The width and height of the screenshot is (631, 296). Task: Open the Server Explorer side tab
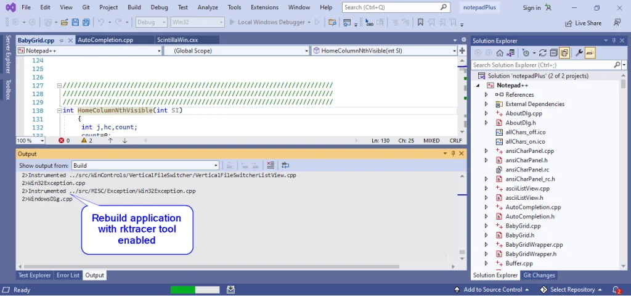click(x=7, y=54)
